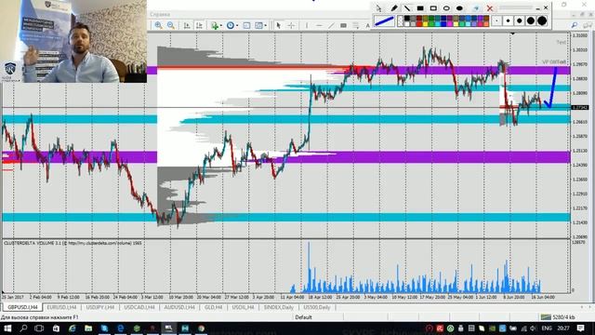Viewport: 595px width, 335px height.
Task: Select the horizontal line drawing tool
Action: (319, 25)
